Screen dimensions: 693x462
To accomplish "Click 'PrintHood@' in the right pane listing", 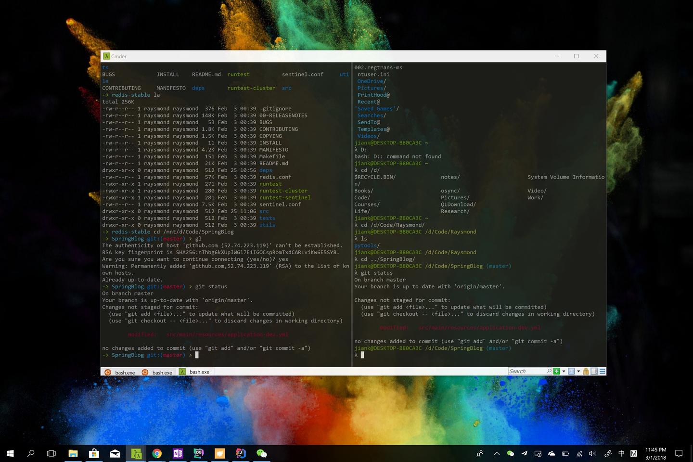I will pyautogui.click(x=373, y=95).
